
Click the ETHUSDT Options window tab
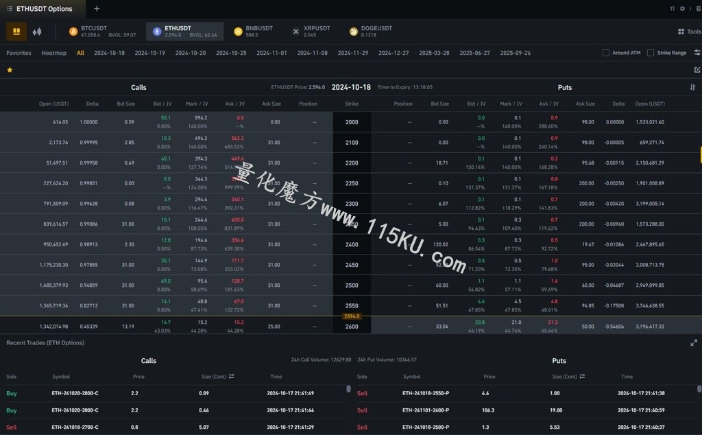43,9
